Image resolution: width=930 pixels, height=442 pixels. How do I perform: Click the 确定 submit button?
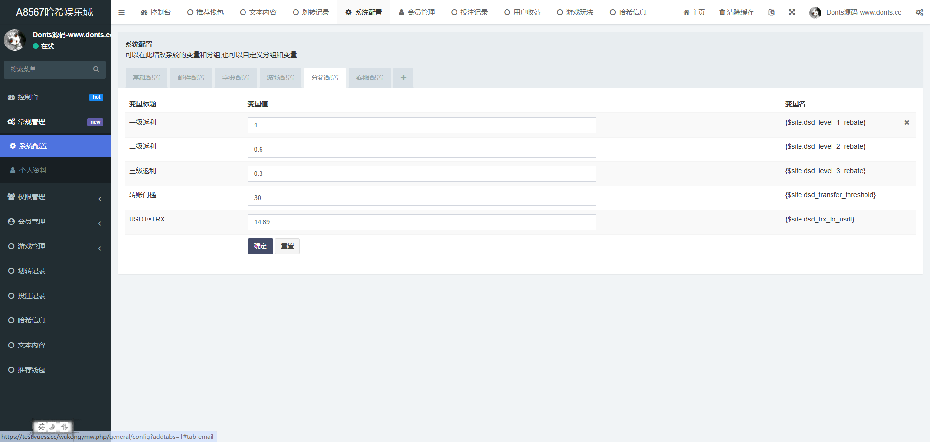coord(261,246)
